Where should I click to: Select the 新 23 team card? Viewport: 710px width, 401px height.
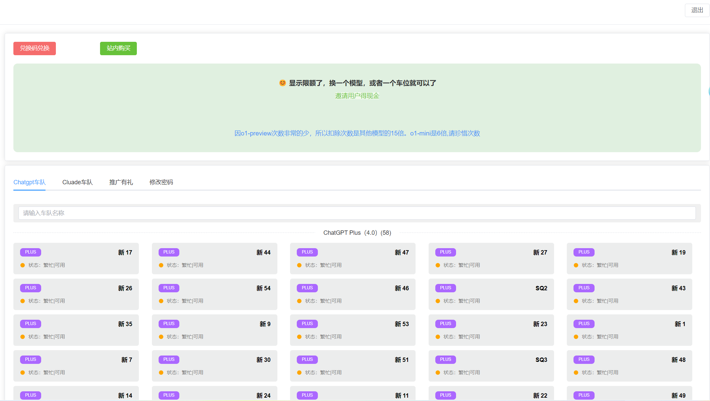click(x=491, y=330)
